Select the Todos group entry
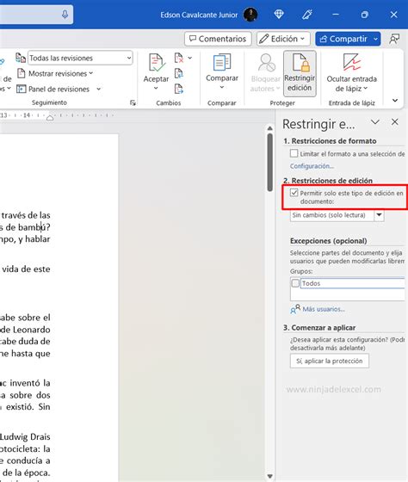 click(353, 283)
